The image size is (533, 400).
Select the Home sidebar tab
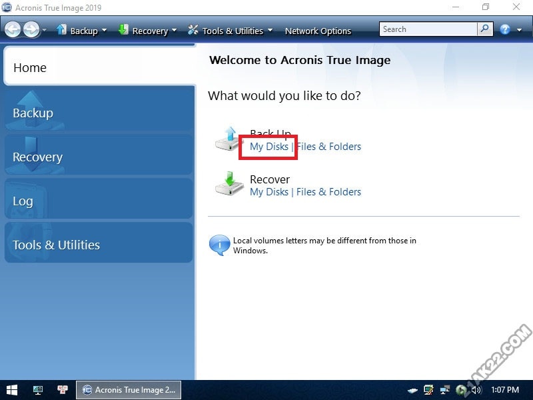pos(99,66)
